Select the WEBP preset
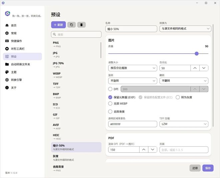The height and width of the screenshot is (178, 220). click(x=76, y=75)
